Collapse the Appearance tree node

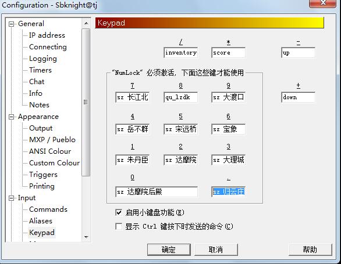coord(11,117)
